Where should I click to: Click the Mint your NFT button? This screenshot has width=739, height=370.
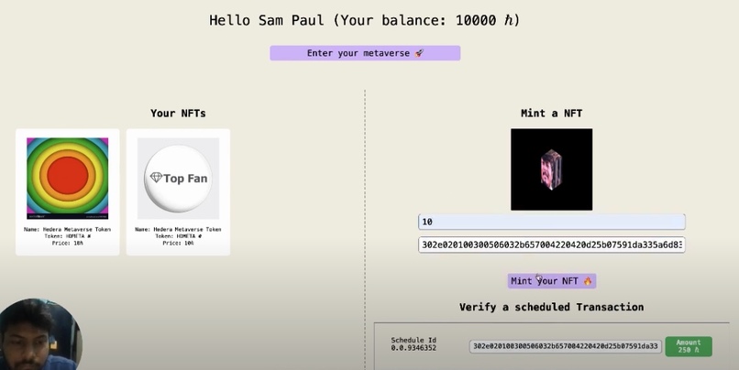point(551,281)
